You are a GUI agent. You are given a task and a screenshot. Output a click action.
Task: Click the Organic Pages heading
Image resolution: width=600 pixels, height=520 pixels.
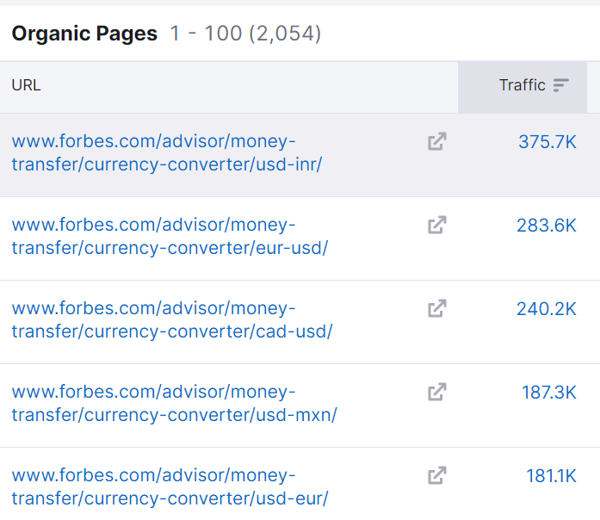[x=84, y=34]
